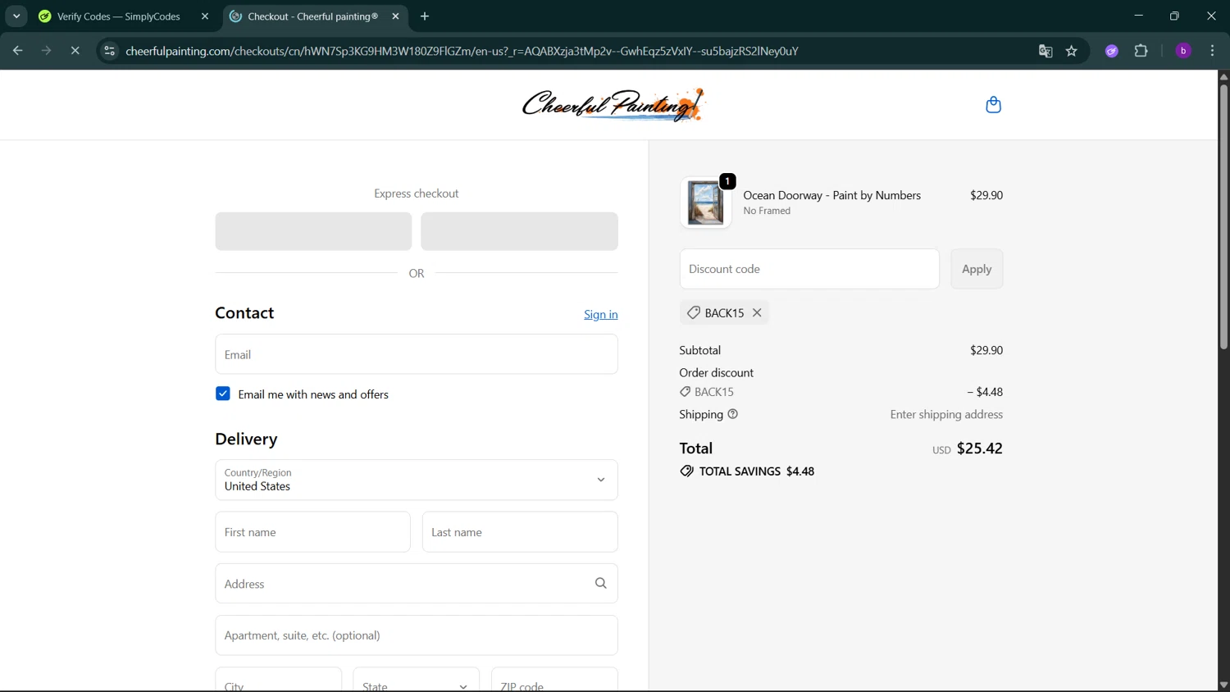Minimize the browser window
Screen dimensions: 1230x692
pyautogui.click(x=1138, y=16)
